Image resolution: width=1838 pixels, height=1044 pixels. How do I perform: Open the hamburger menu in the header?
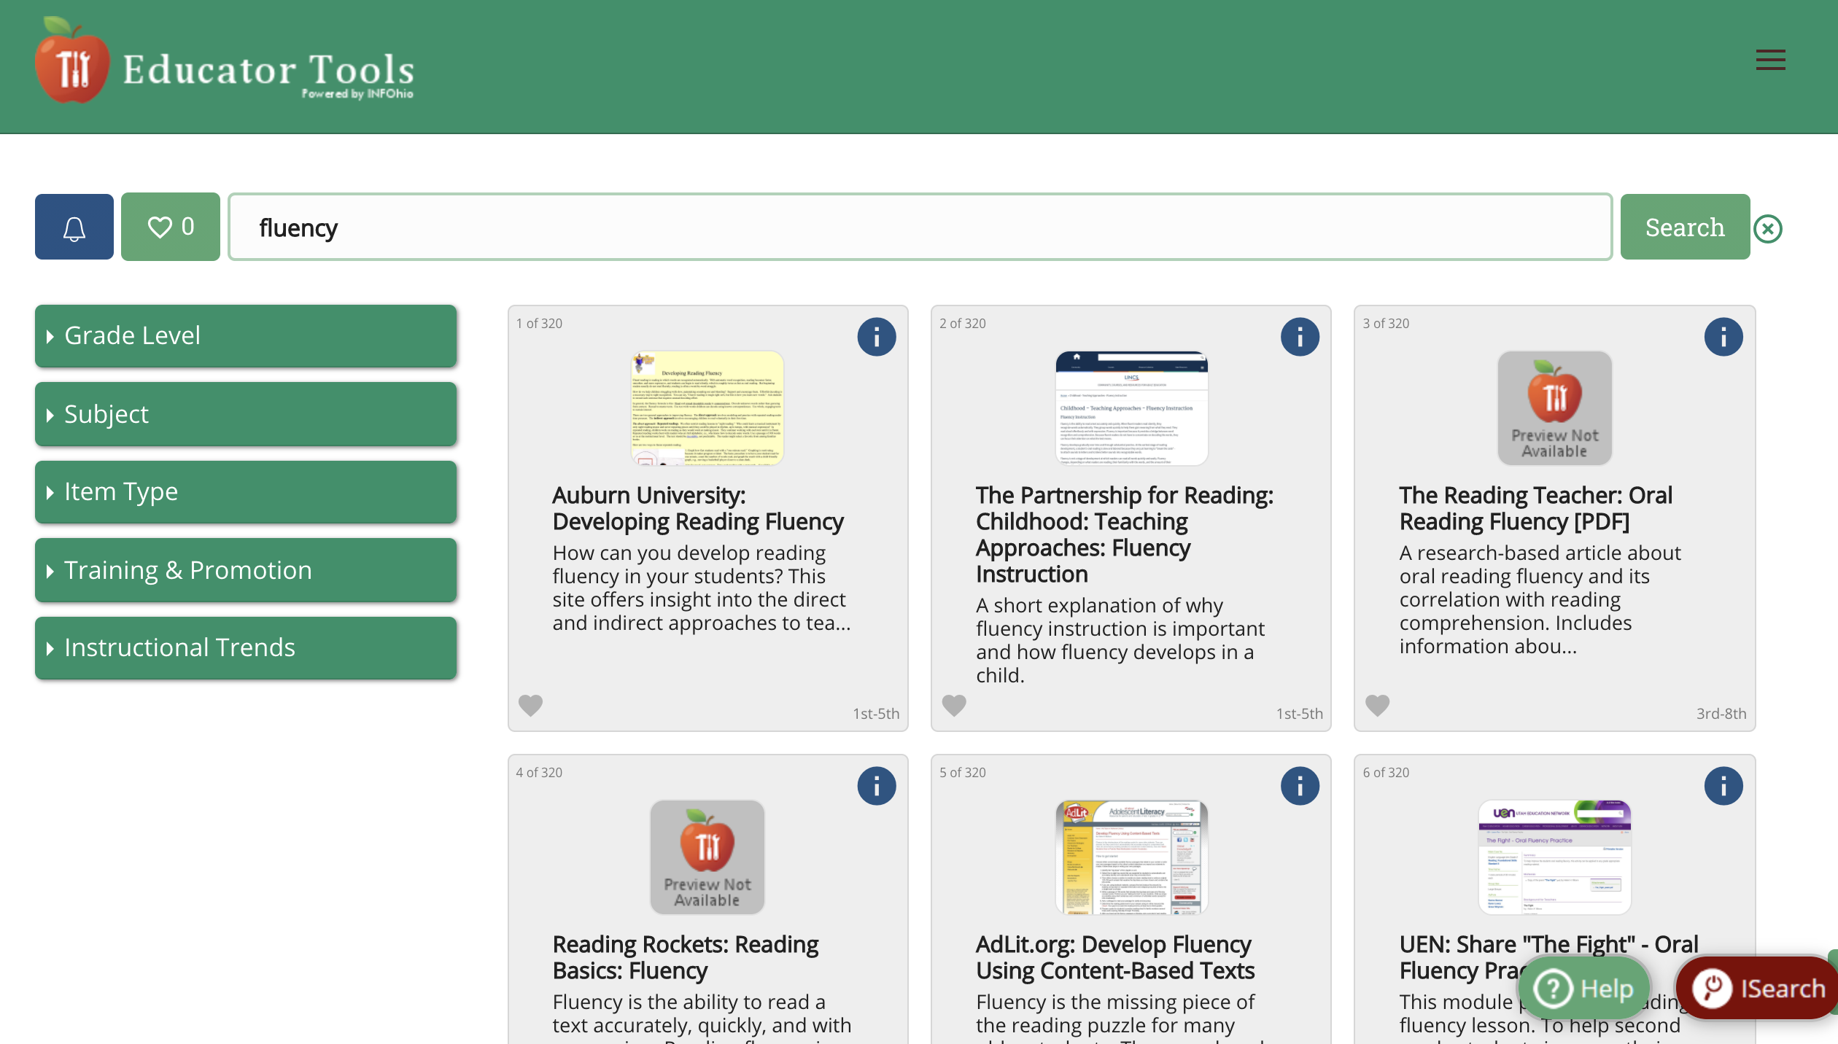(1770, 59)
